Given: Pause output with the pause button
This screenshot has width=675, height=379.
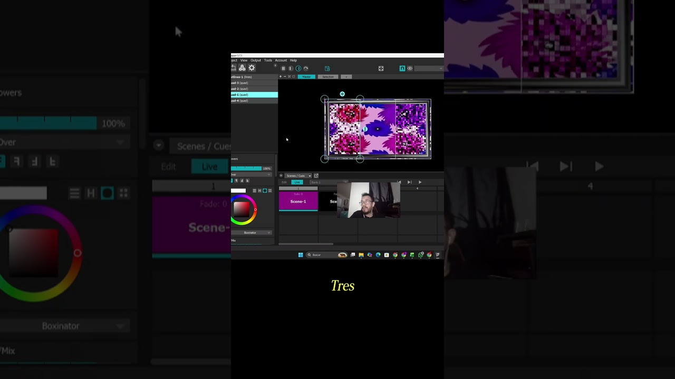Looking at the screenshot, I should (x=283, y=68).
